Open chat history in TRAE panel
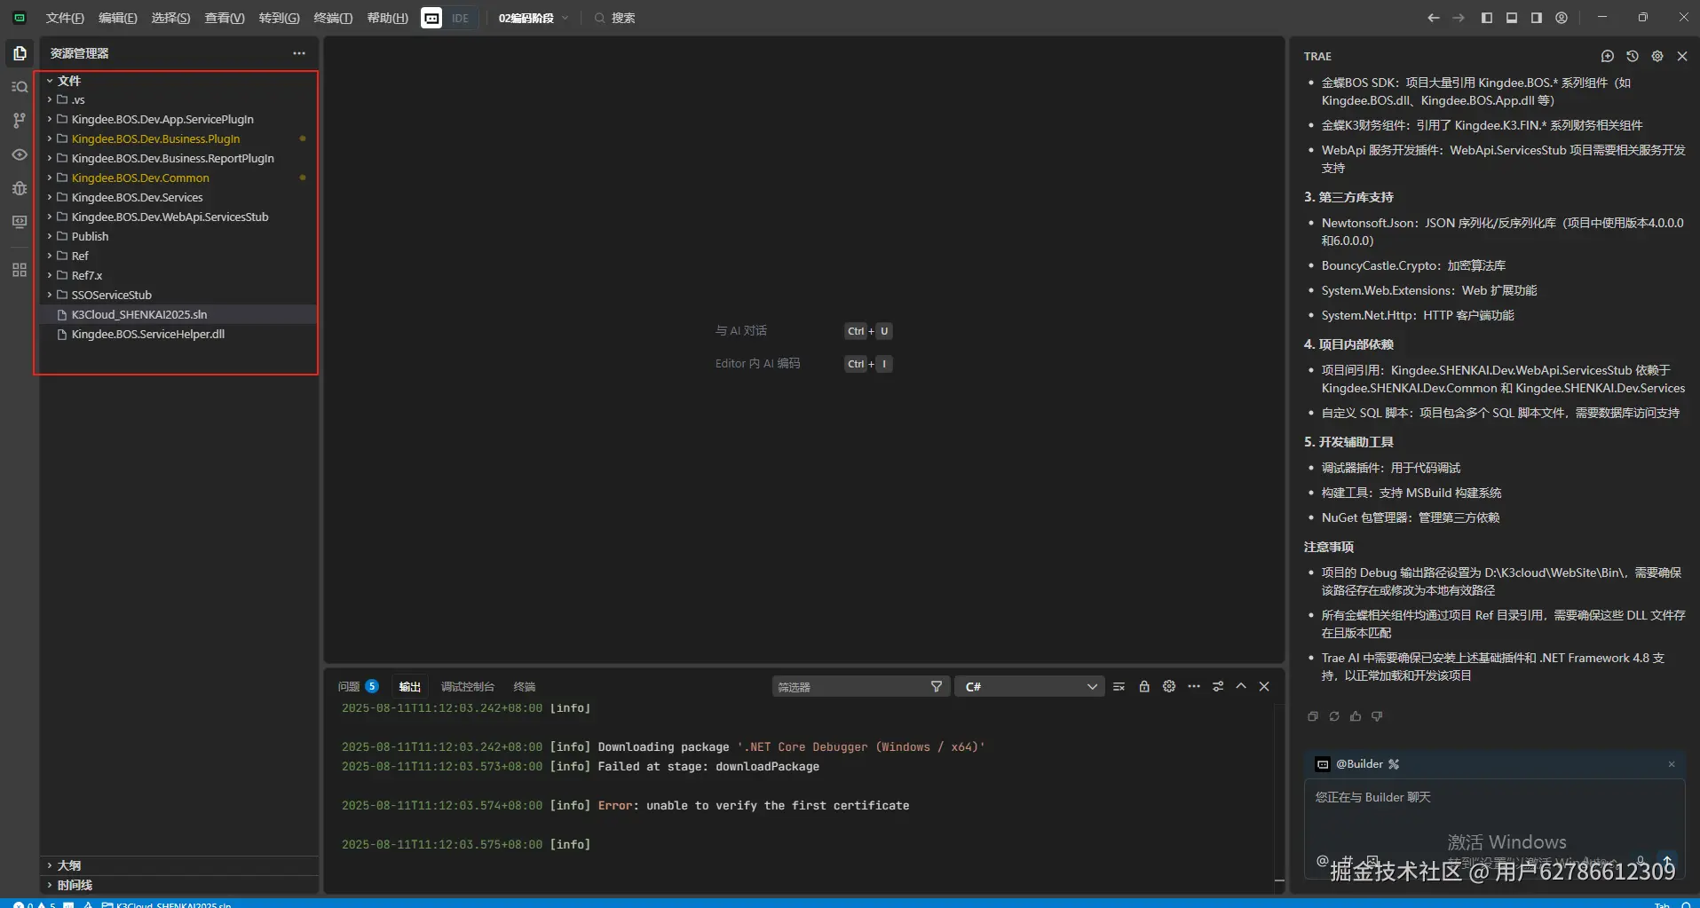1700x908 pixels. click(x=1632, y=56)
